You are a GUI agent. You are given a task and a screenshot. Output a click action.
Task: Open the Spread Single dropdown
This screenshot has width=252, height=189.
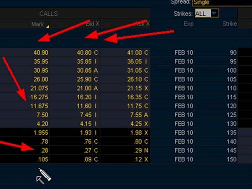pyautogui.click(x=222, y=3)
